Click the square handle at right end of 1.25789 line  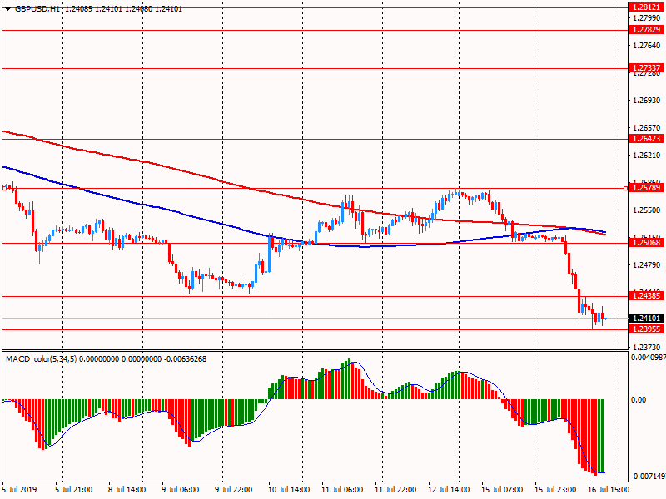625,188
